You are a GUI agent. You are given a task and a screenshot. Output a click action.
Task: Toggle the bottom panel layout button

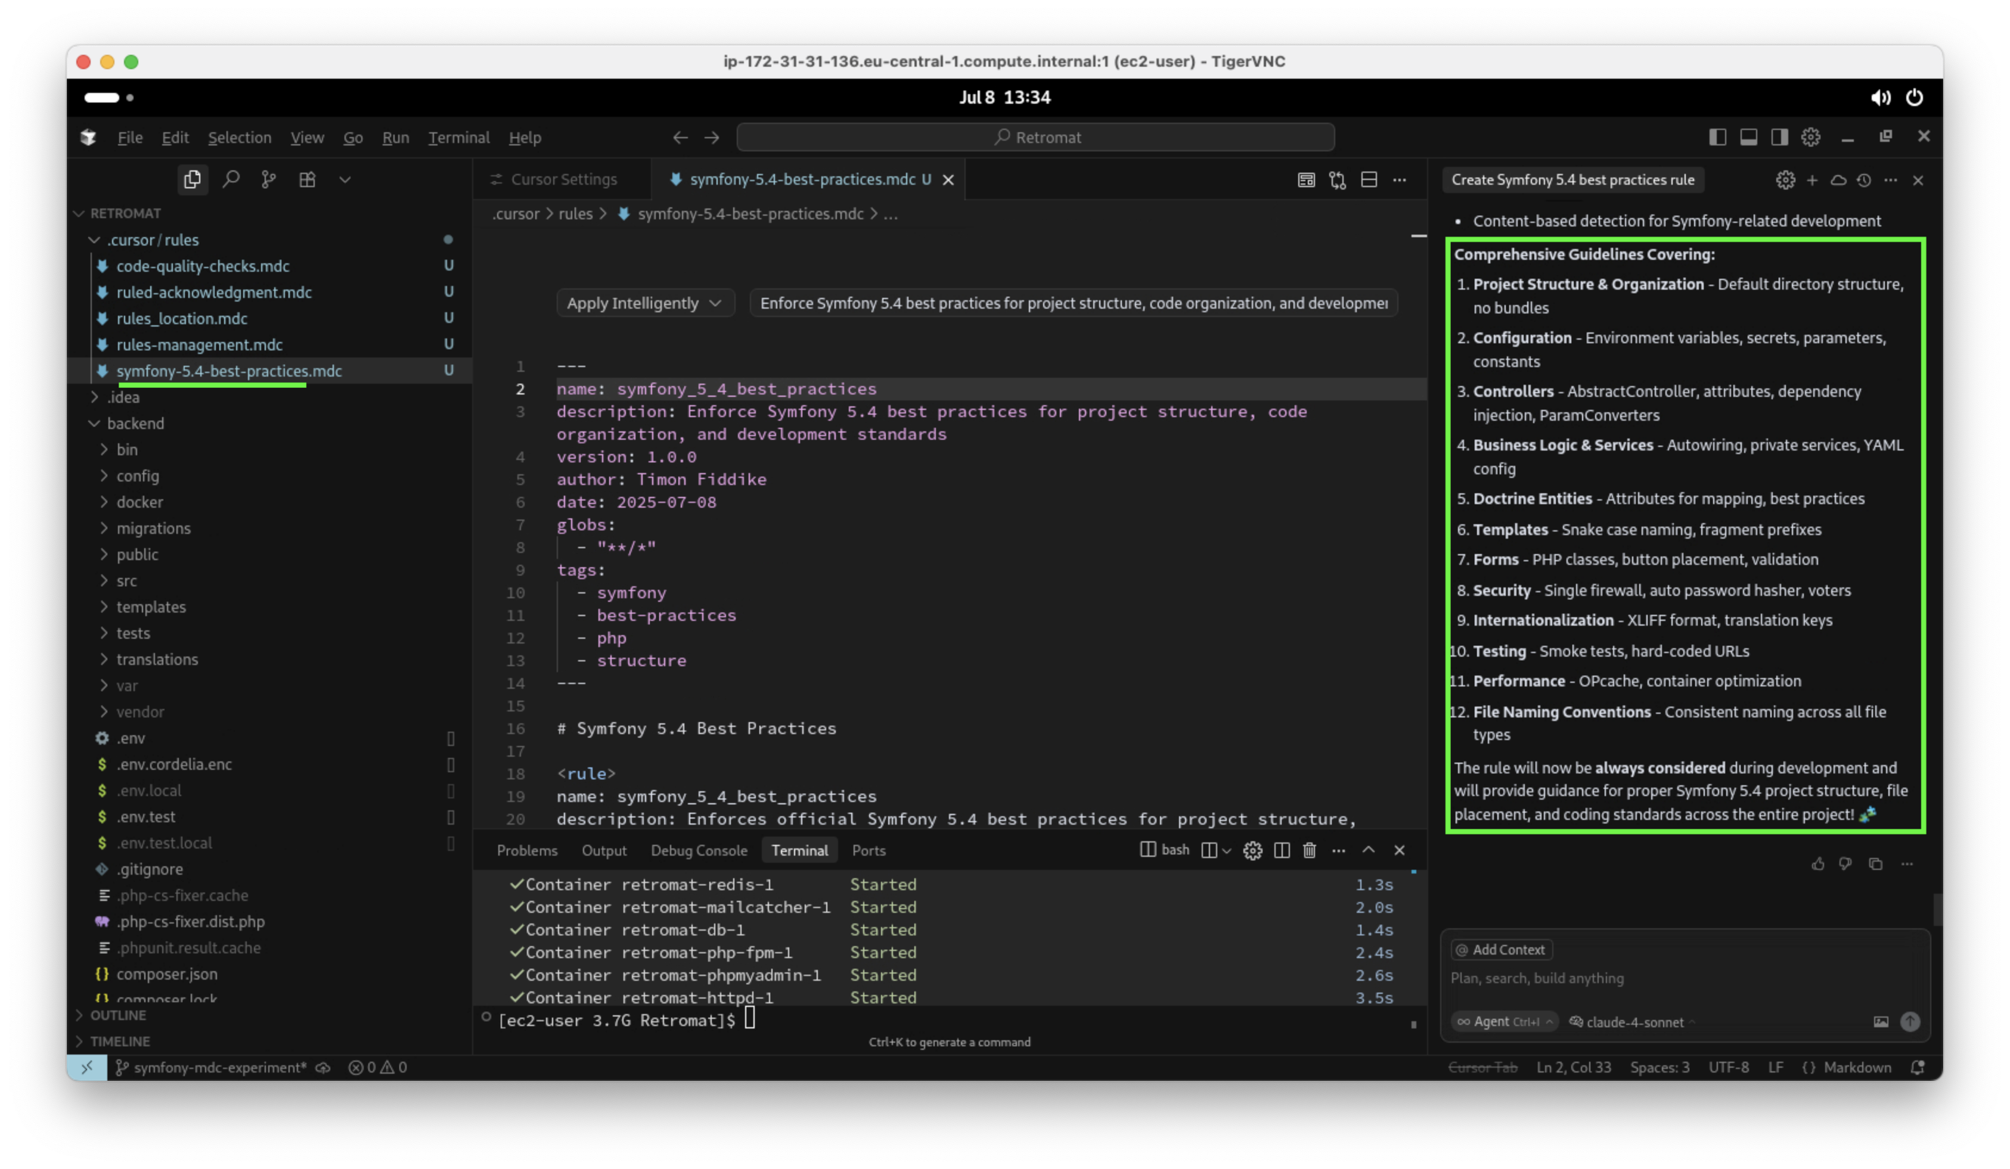click(x=1748, y=137)
